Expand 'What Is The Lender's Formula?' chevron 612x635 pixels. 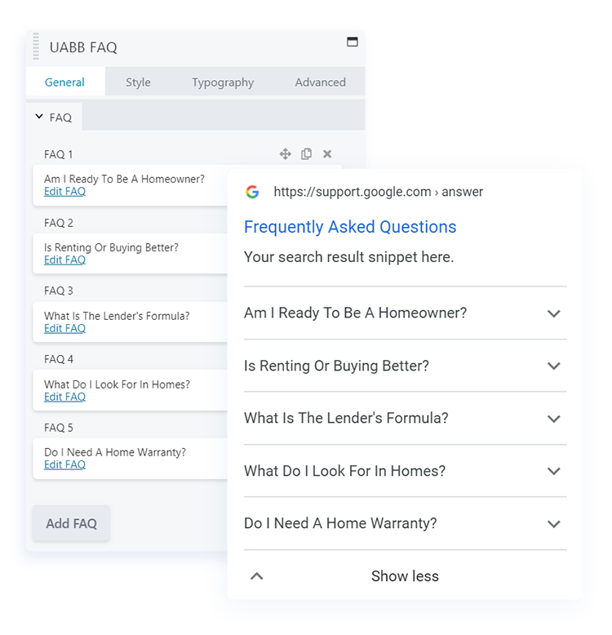(x=554, y=419)
